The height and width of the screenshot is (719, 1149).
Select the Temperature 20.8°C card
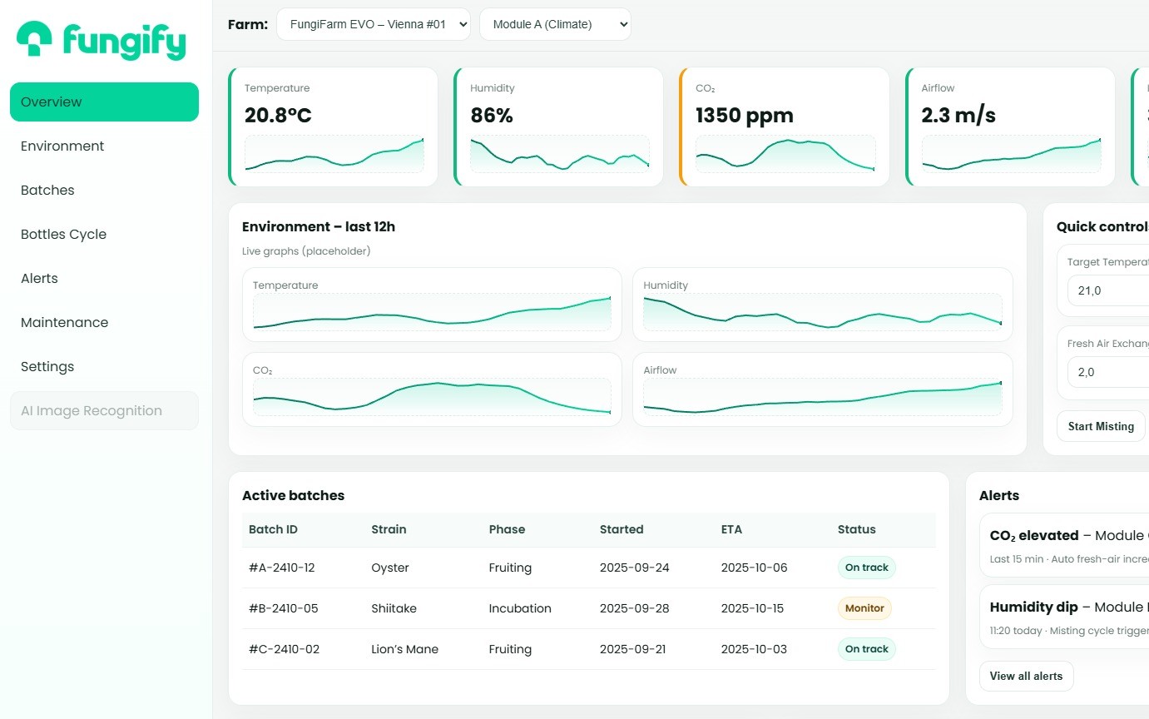point(333,126)
